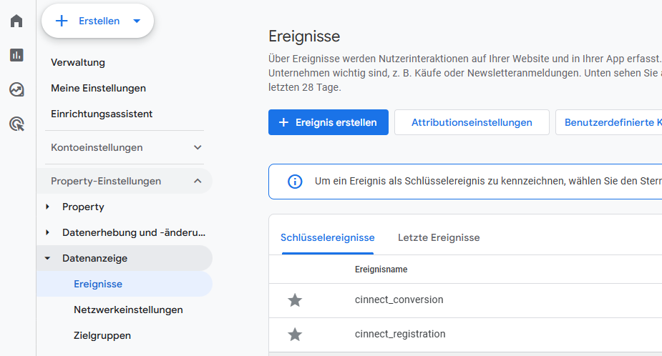Expand the Property tree item

coord(48,207)
